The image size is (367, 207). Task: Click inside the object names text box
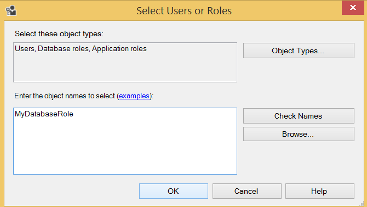pos(125,141)
